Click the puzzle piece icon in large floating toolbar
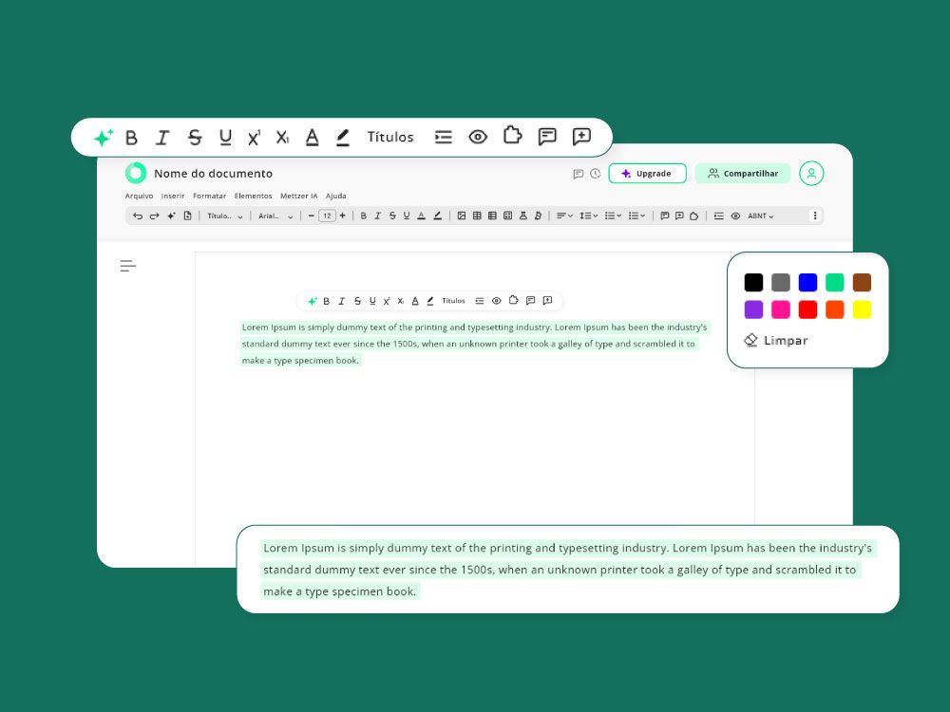The height and width of the screenshot is (712, 950). click(x=513, y=136)
